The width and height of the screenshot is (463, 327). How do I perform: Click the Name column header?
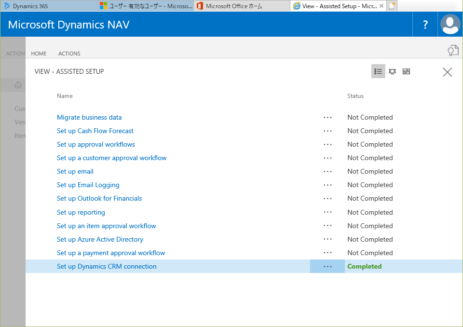(65, 95)
